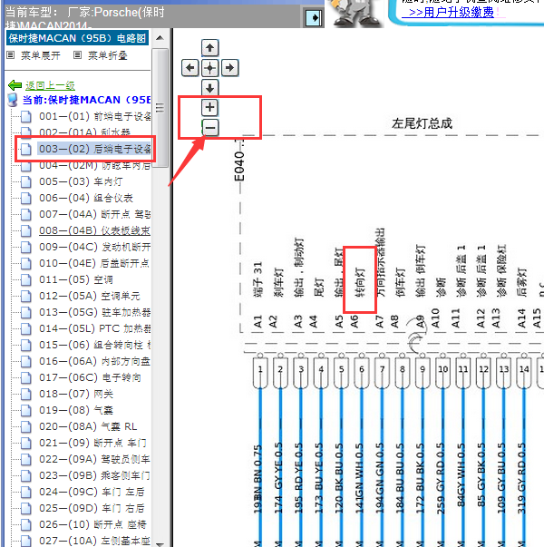Open tree item 001—(01) 前端电子设备

coord(95,116)
